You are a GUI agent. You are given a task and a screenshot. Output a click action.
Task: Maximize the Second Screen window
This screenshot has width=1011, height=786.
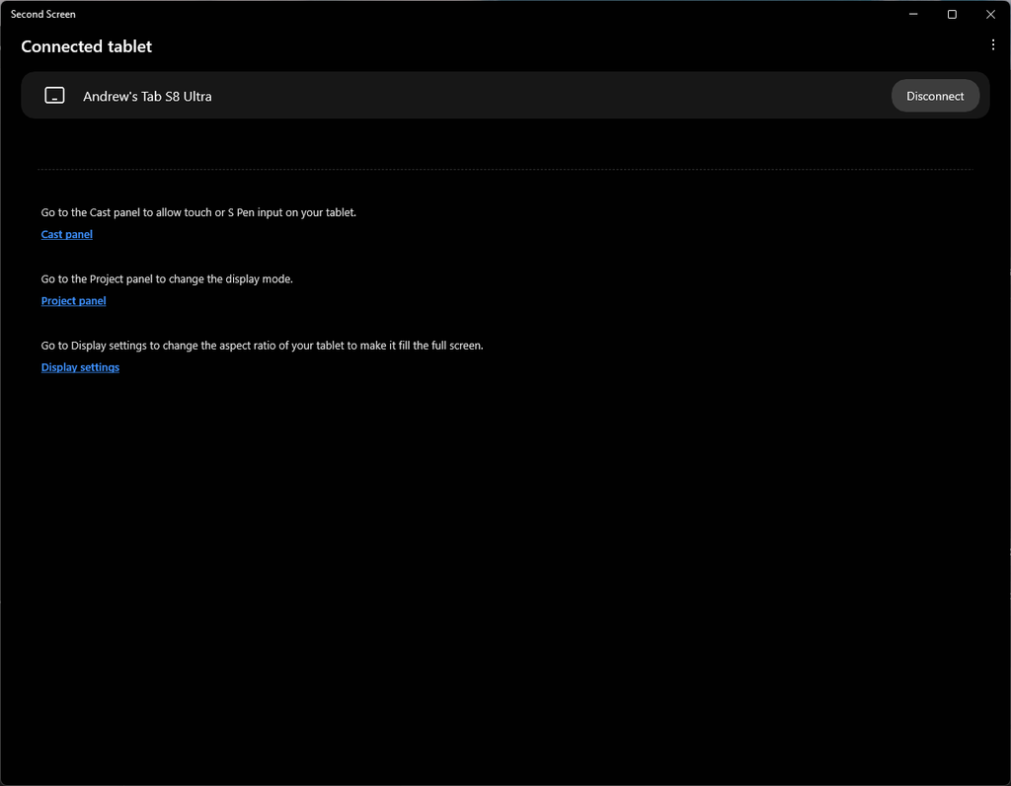(952, 14)
